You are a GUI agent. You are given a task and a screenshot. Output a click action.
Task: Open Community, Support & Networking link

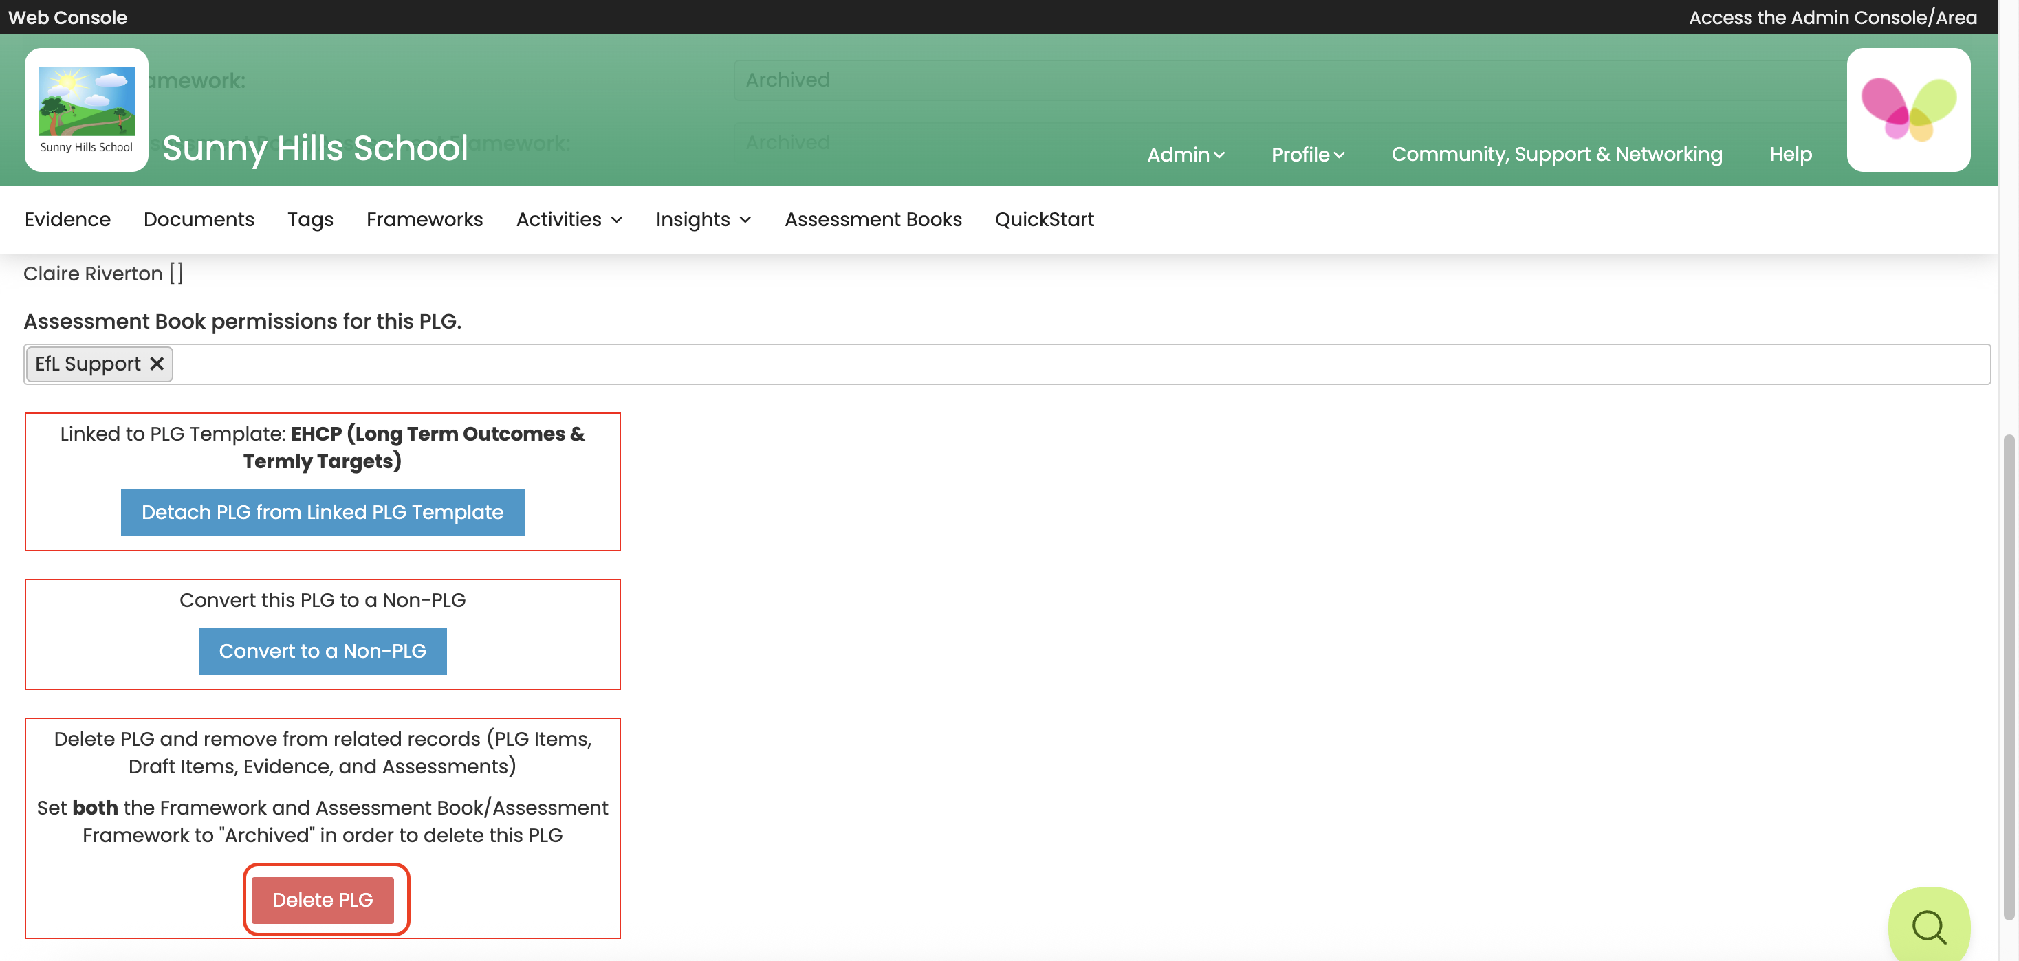[x=1556, y=154]
